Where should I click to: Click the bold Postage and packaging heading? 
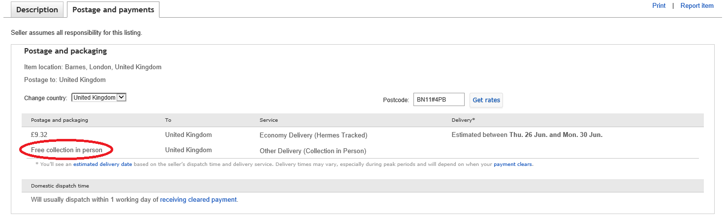65,51
